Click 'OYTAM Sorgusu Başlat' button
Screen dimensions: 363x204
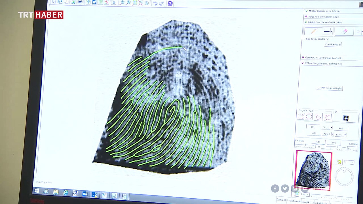[330, 88]
